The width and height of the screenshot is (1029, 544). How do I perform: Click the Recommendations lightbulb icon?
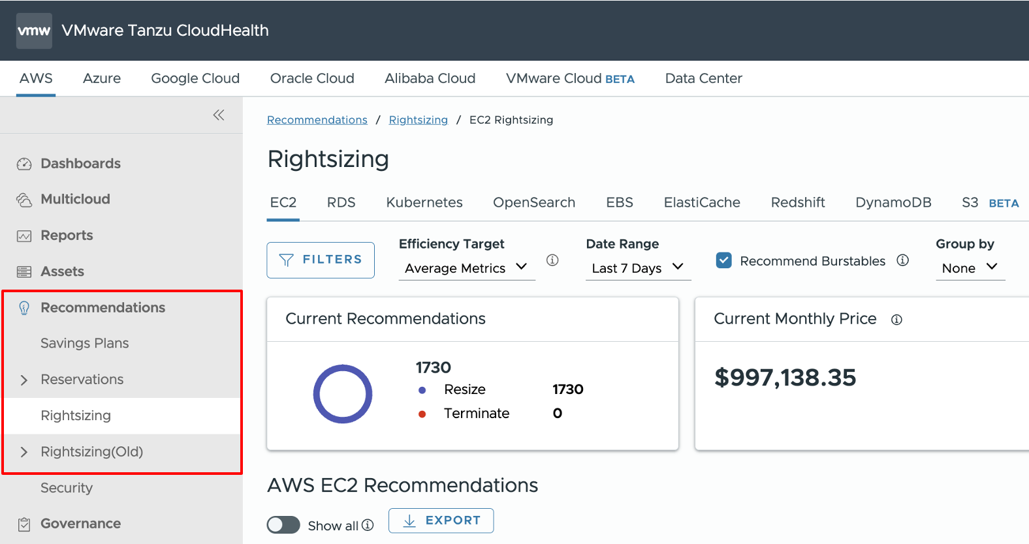click(24, 308)
